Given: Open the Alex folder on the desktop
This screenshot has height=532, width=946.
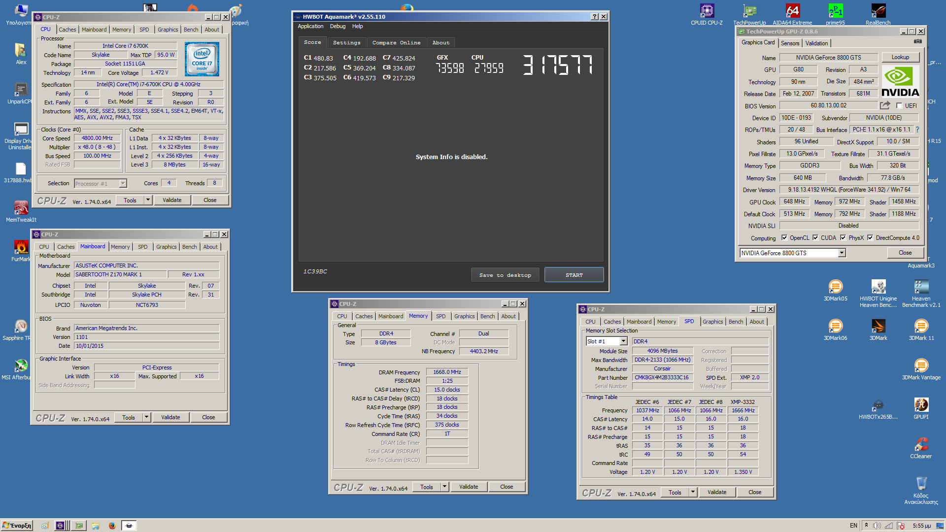Looking at the screenshot, I should 21,54.
